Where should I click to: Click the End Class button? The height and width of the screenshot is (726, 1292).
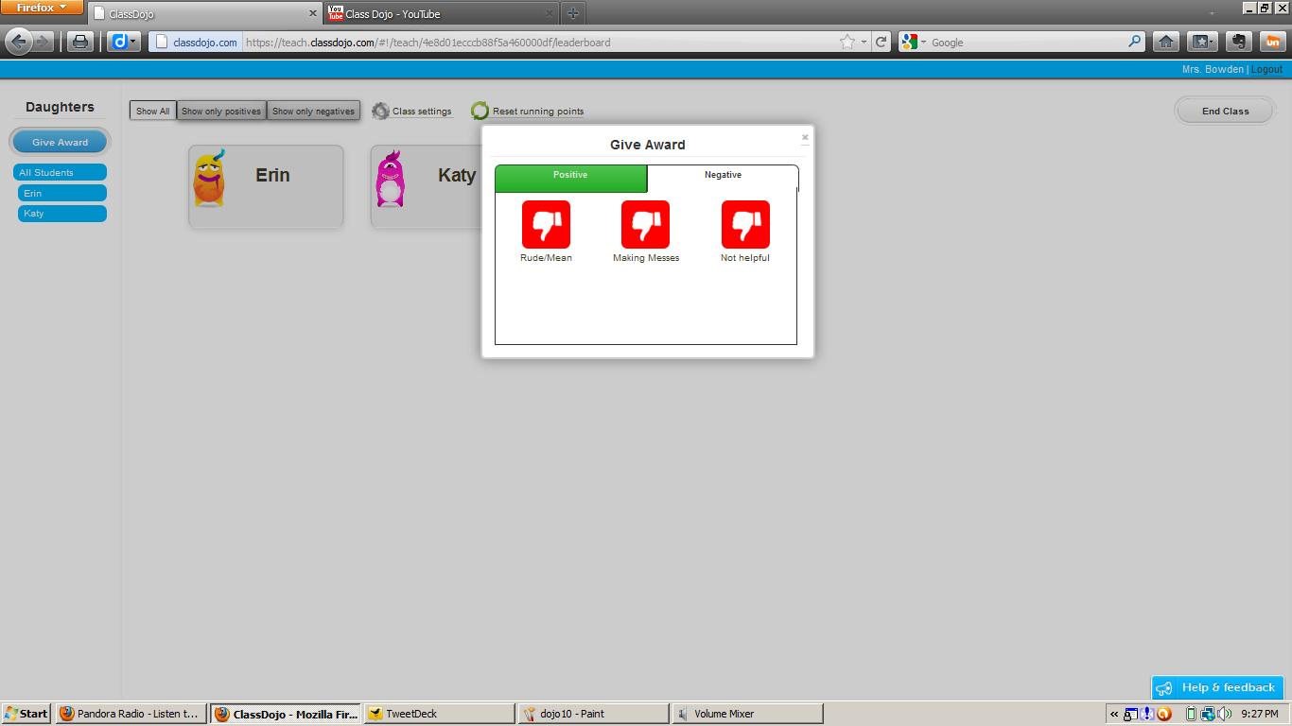(1225, 111)
